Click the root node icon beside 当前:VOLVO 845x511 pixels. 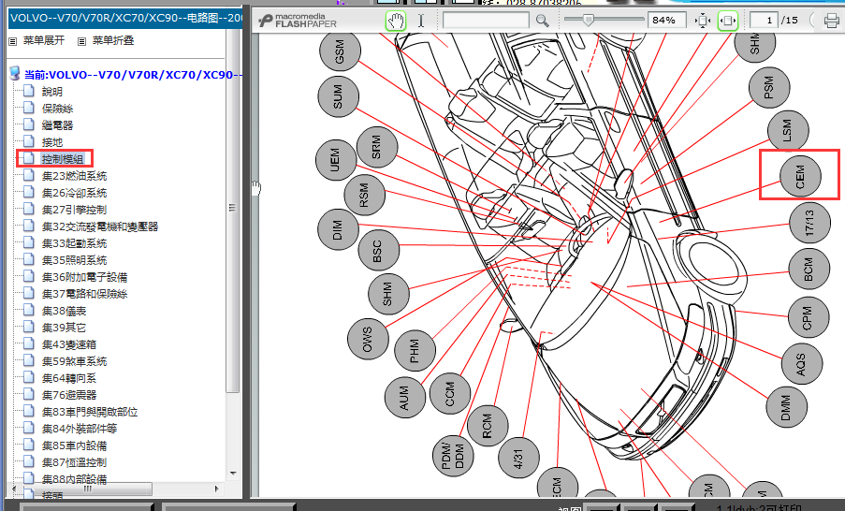pos(15,74)
